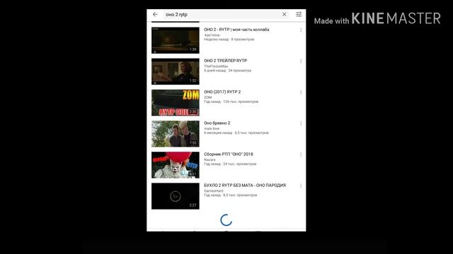This screenshot has height=254, width=453.
Task: Click channel name 'ZOM' under the title
Action: (x=207, y=97)
